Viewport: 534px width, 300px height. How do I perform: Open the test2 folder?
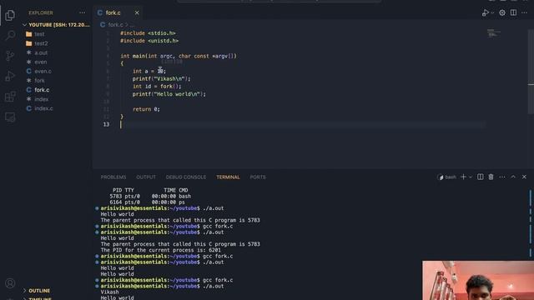pyautogui.click(x=41, y=43)
